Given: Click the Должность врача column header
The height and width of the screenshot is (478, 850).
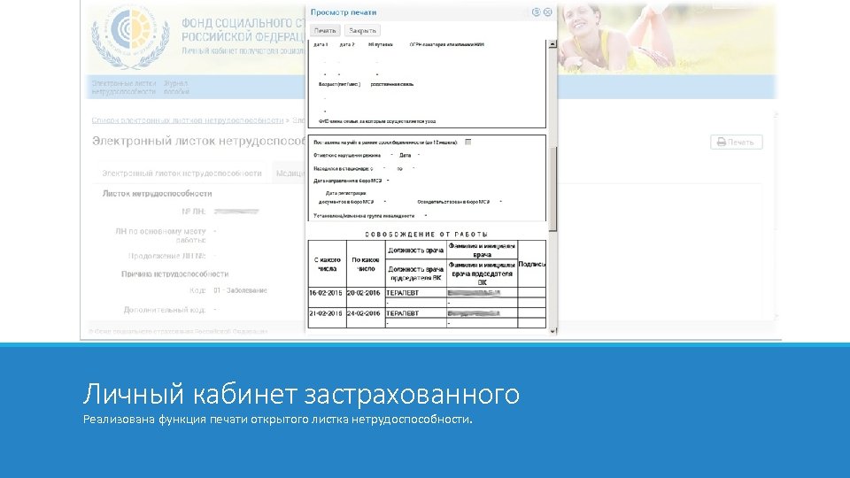Looking at the screenshot, I should [x=416, y=251].
